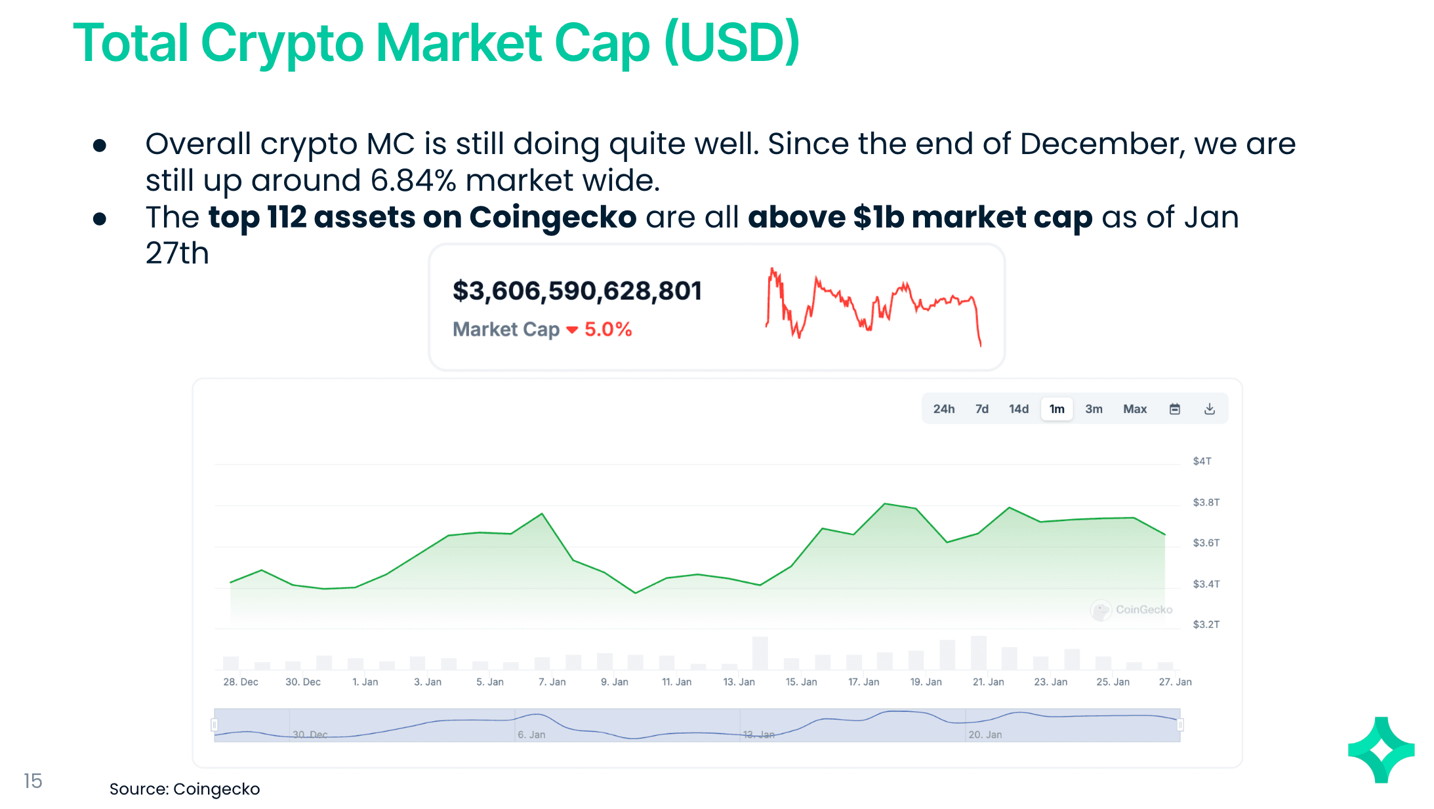This screenshot has height=809, width=1434.
Task: Click the green star logo in slide corner
Action: [x=1381, y=749]
